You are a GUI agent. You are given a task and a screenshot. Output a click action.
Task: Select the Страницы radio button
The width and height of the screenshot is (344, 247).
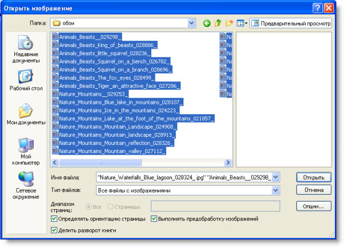tap(110, 207)
